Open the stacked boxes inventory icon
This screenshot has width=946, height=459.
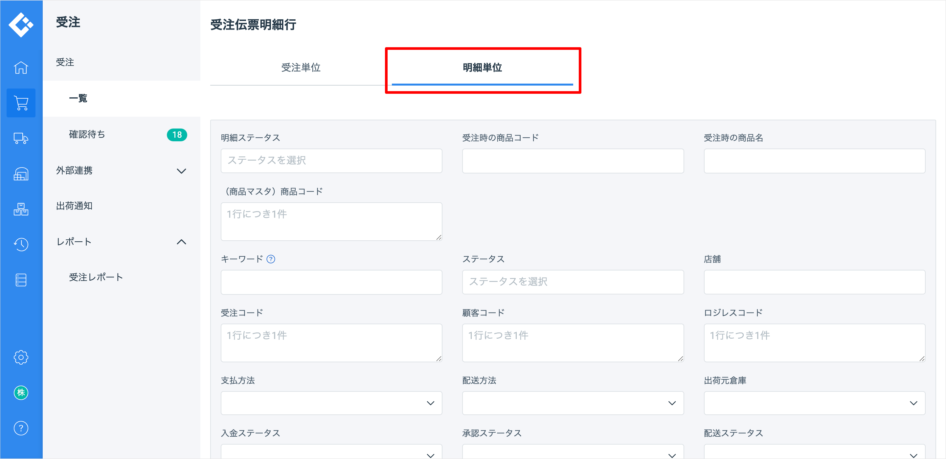[21, 209]
